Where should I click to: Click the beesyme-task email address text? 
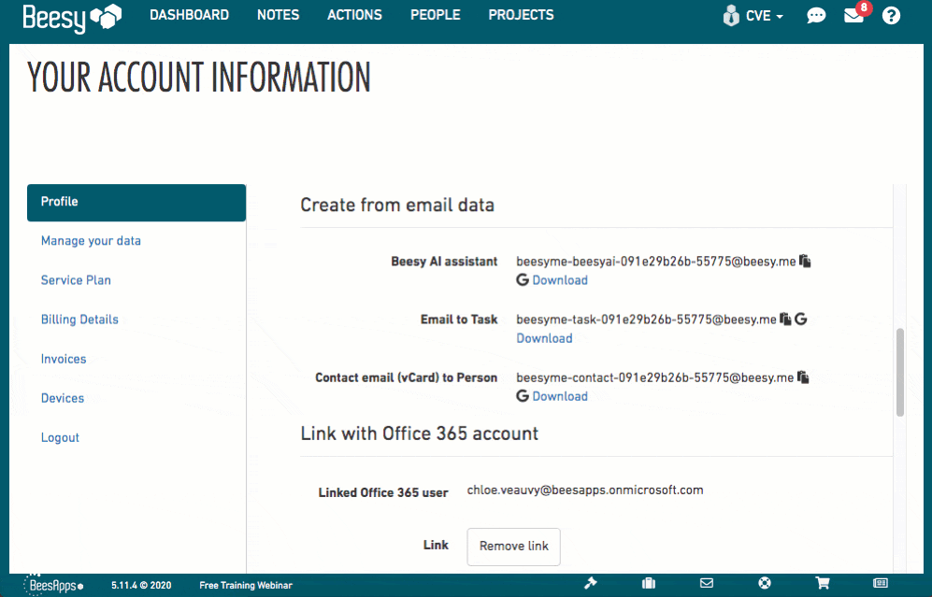[646, 320]
